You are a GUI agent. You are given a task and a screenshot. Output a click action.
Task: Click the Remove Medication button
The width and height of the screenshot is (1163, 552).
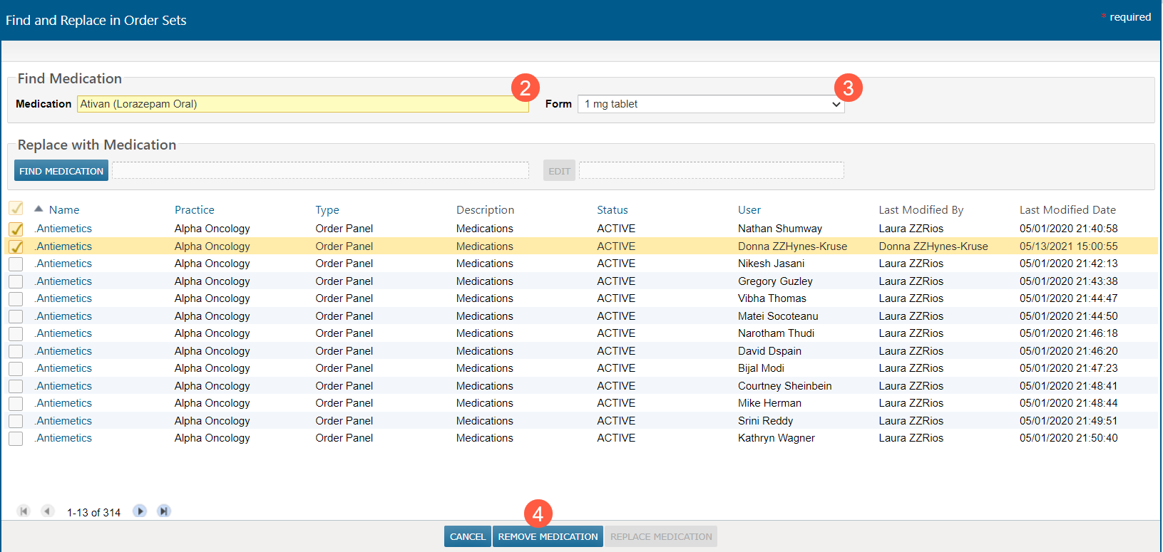tap(548, 536)
